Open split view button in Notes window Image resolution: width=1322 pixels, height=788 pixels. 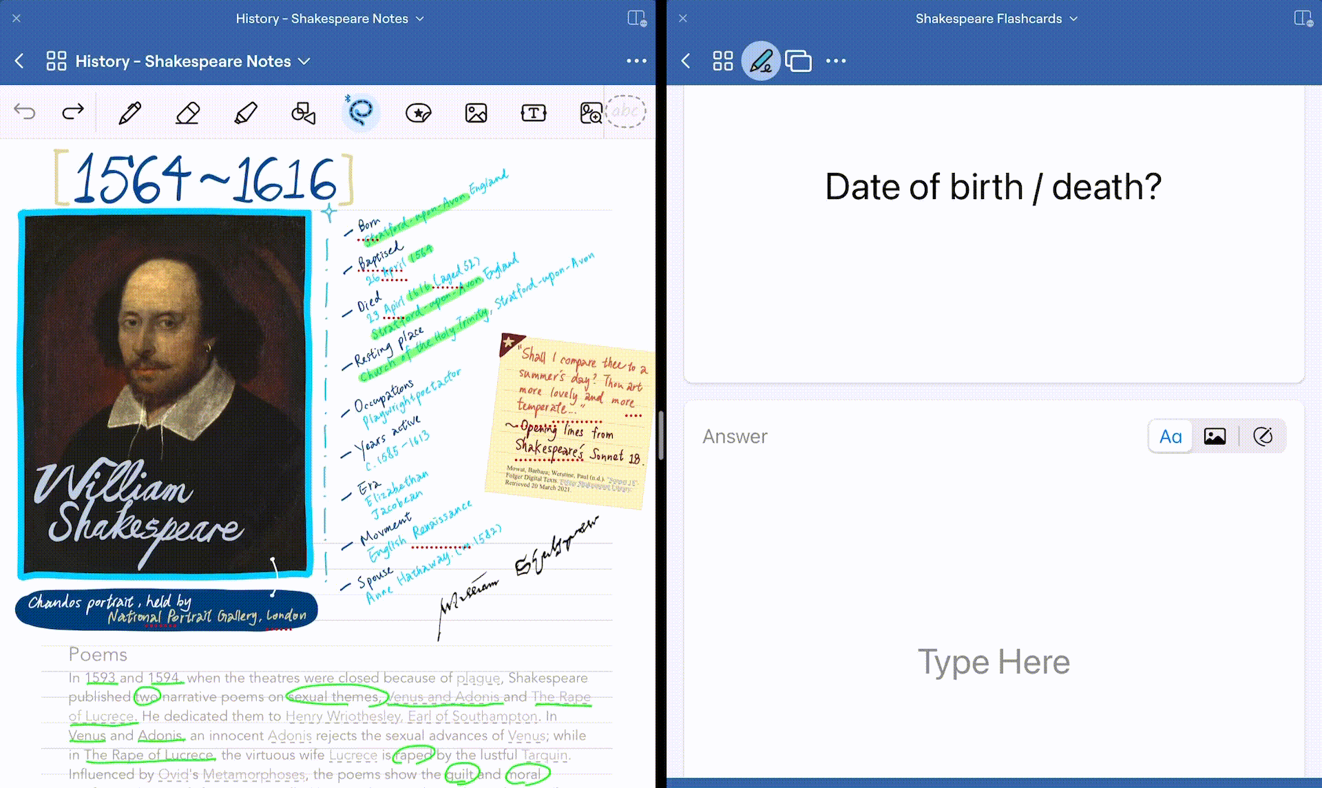click(637, 19)
